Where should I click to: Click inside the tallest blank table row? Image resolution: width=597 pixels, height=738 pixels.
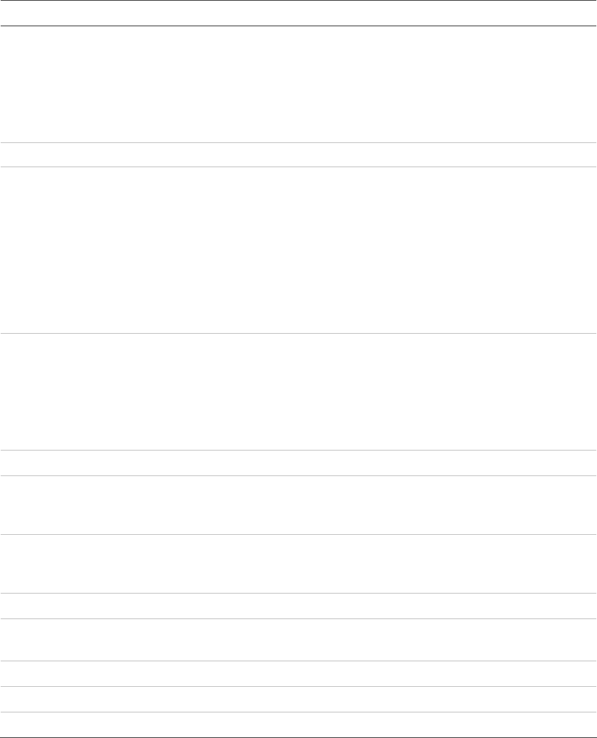click(x=298, y=250)
